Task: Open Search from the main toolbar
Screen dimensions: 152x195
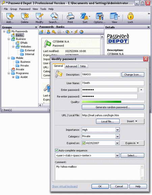Action: (54, 18)
